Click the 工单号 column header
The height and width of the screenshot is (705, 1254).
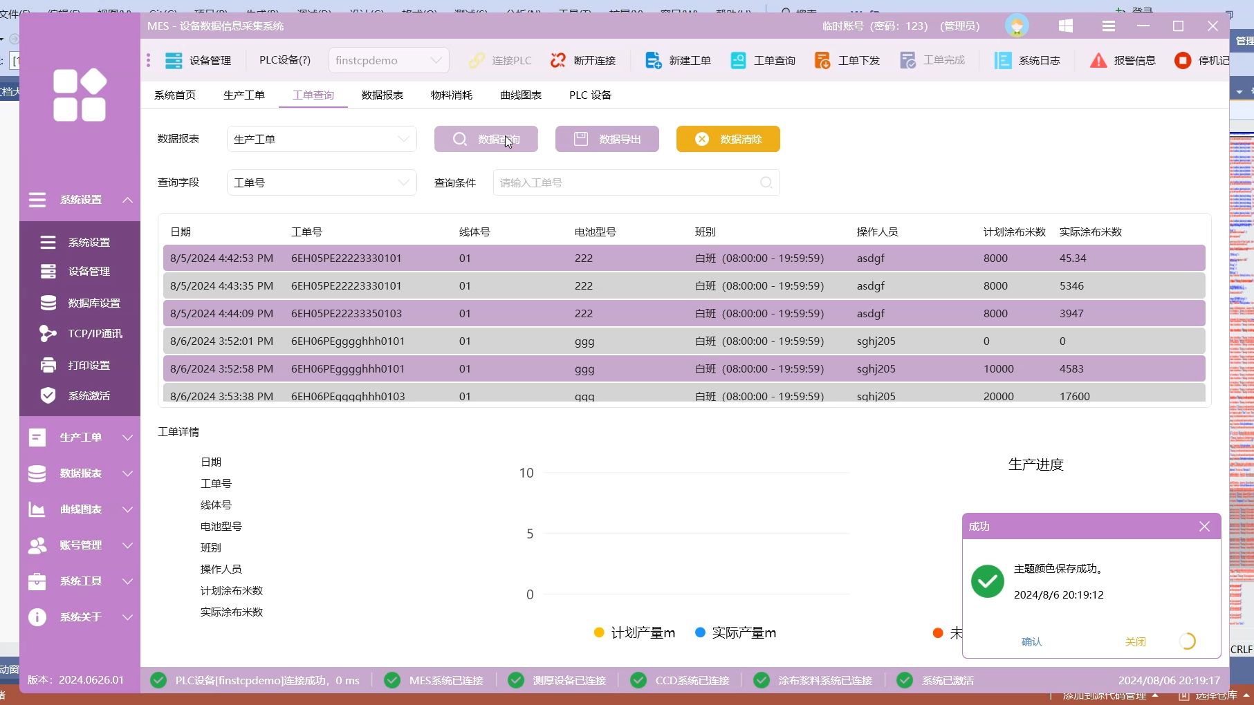306,232
